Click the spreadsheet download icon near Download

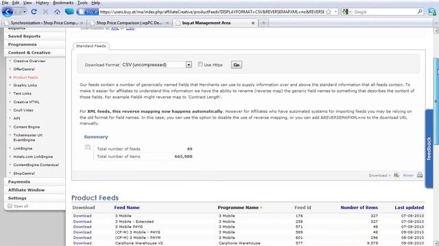(396, 175)
